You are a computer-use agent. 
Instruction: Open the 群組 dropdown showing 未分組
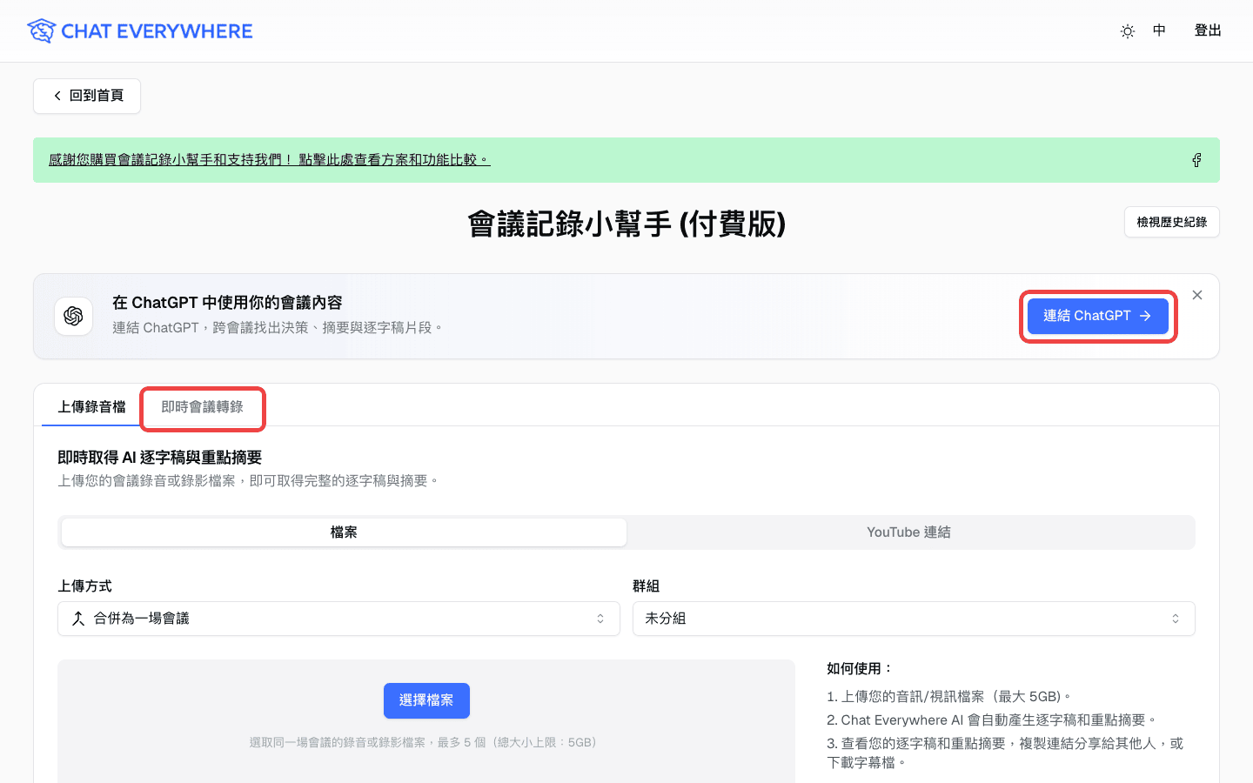[x=914, y=619]
